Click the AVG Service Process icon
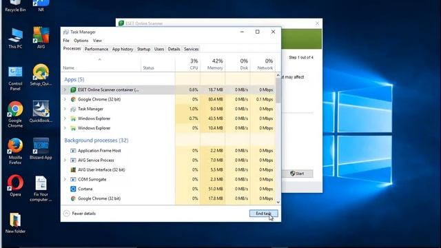Image resolution: width=441 pixels, height=248 pixels. [73, 161]
